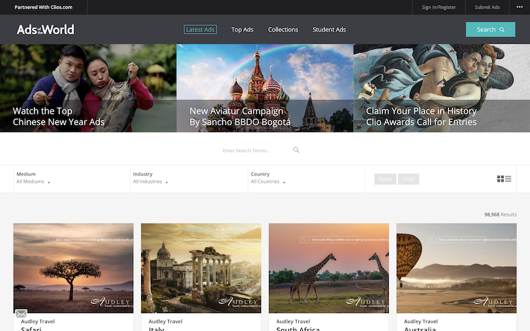Select the Latest Ads tab
Image resolution: width=530 pixels, height=331 pixels.
pos(200,30)
